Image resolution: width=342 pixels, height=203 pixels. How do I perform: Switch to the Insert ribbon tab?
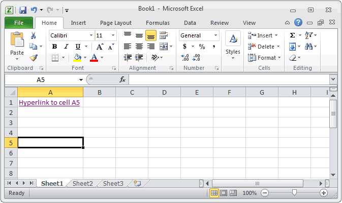(78, 23)
